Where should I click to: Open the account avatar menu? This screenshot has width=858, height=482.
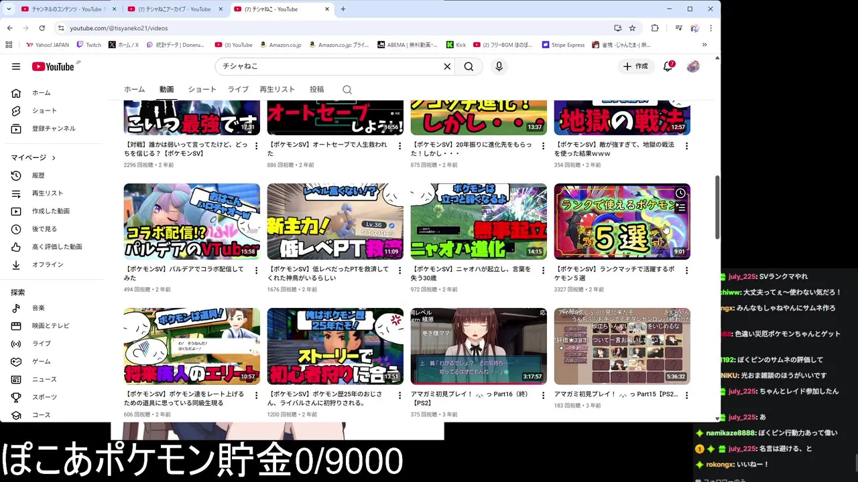(x=693, y=66)
